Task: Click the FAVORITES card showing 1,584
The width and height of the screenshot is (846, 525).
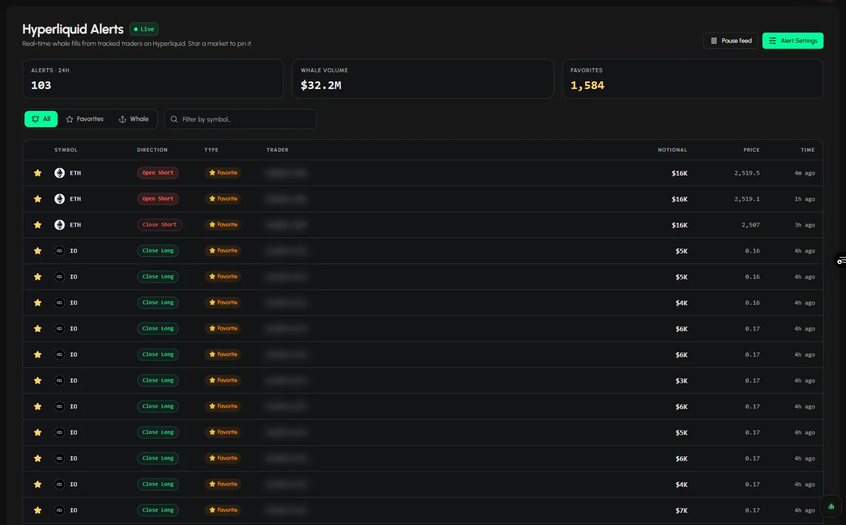Action: tap(693, 79)
